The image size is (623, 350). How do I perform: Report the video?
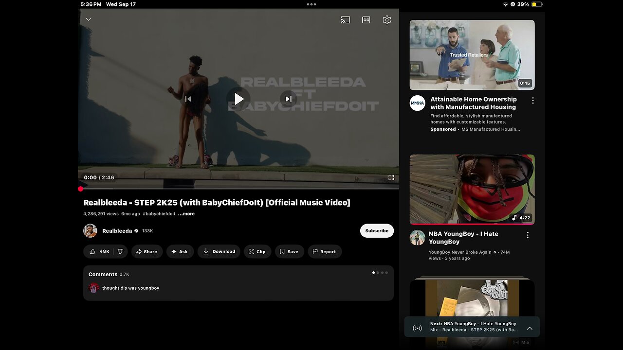[x=325, y=252]
